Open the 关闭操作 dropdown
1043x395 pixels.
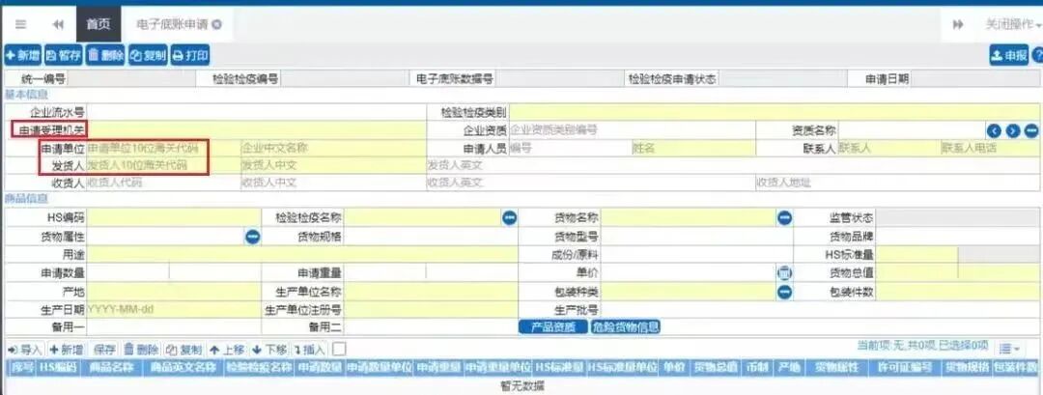(1013, 24)
